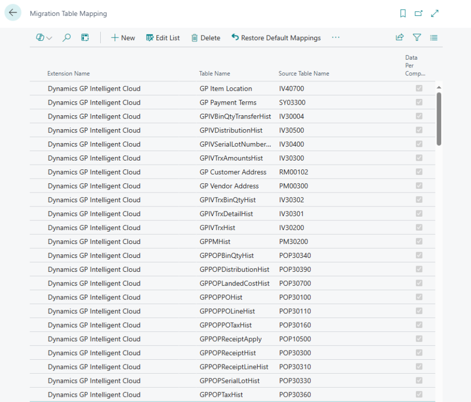
Task: Create a new mapping with New
Action: point(123,38)
